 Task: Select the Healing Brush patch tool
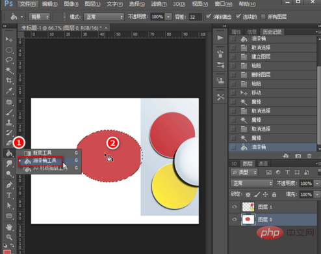point(9,102)
